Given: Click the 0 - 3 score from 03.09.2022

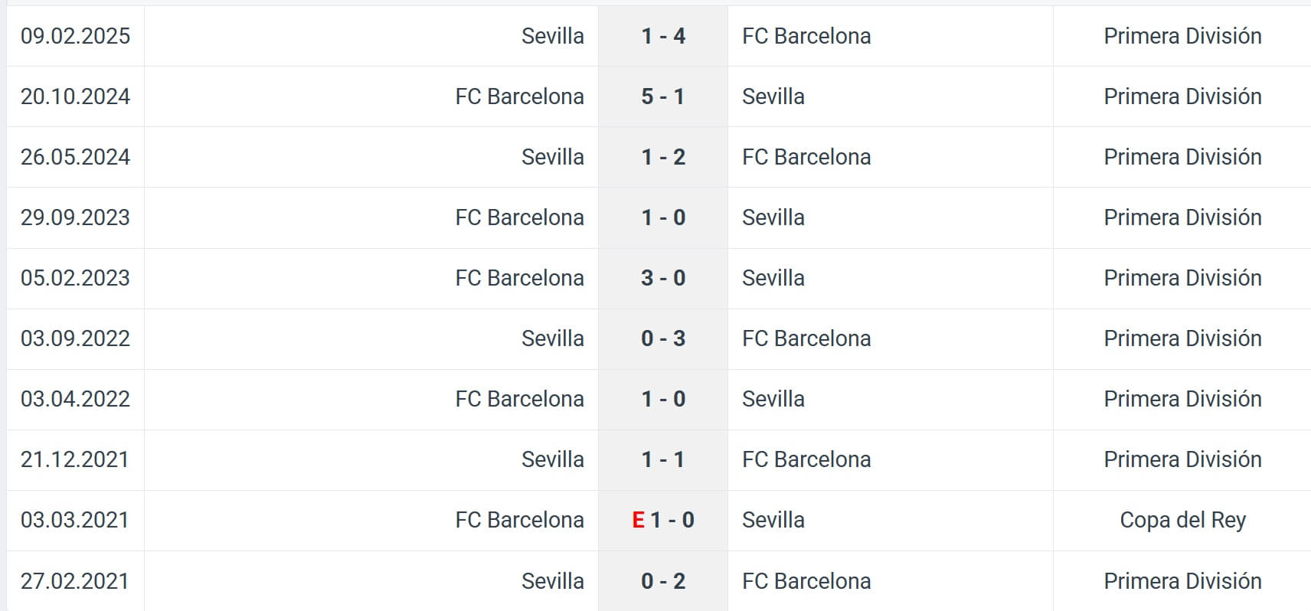Looking at the screenshot, I should [x=663, y=338].
